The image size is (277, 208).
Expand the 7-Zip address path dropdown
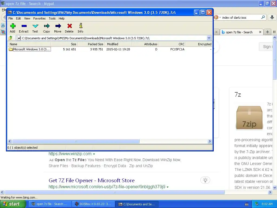click(x=209, y=38)
